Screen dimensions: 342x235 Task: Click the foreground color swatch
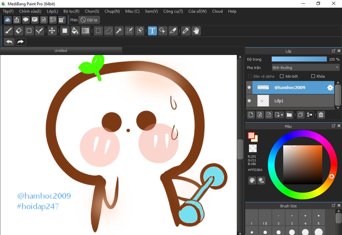click(251, 136)
